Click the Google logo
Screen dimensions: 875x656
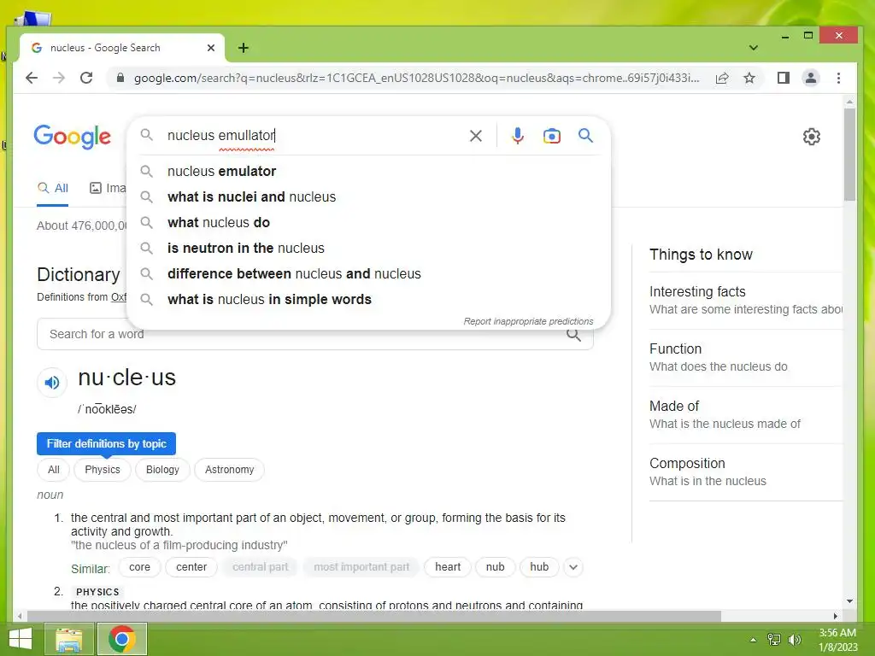point(73,137)
